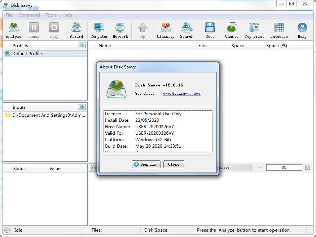Screen dimensions: 316x237
Task: Click the 0% progress bar
Action: [284, 167]
